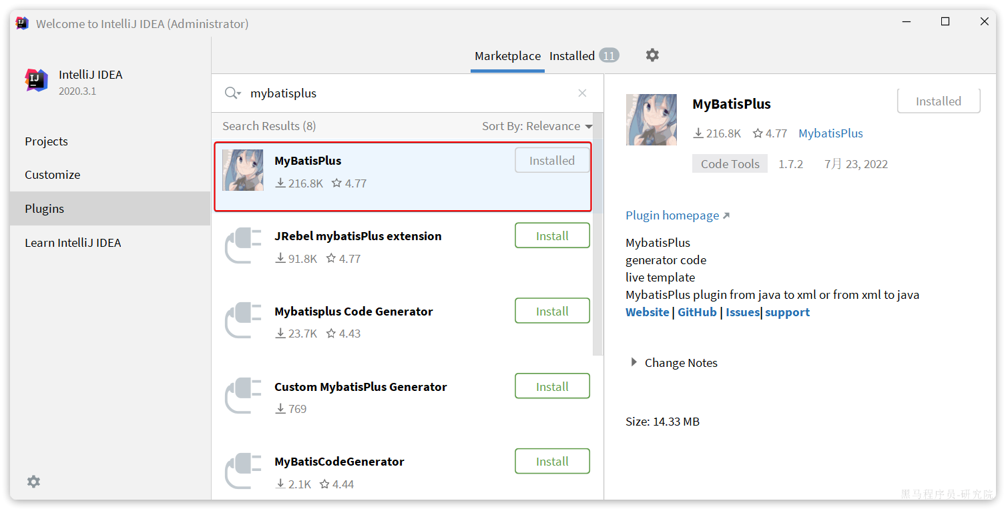The width and height of the screenshot is (1006, 511).
Task: Switch to the Installed tab
Action: (x=572, y=56)
